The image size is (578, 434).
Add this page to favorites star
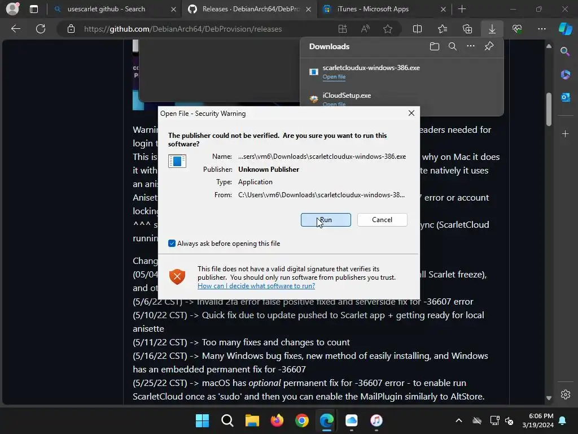click(x=387, y=29)
